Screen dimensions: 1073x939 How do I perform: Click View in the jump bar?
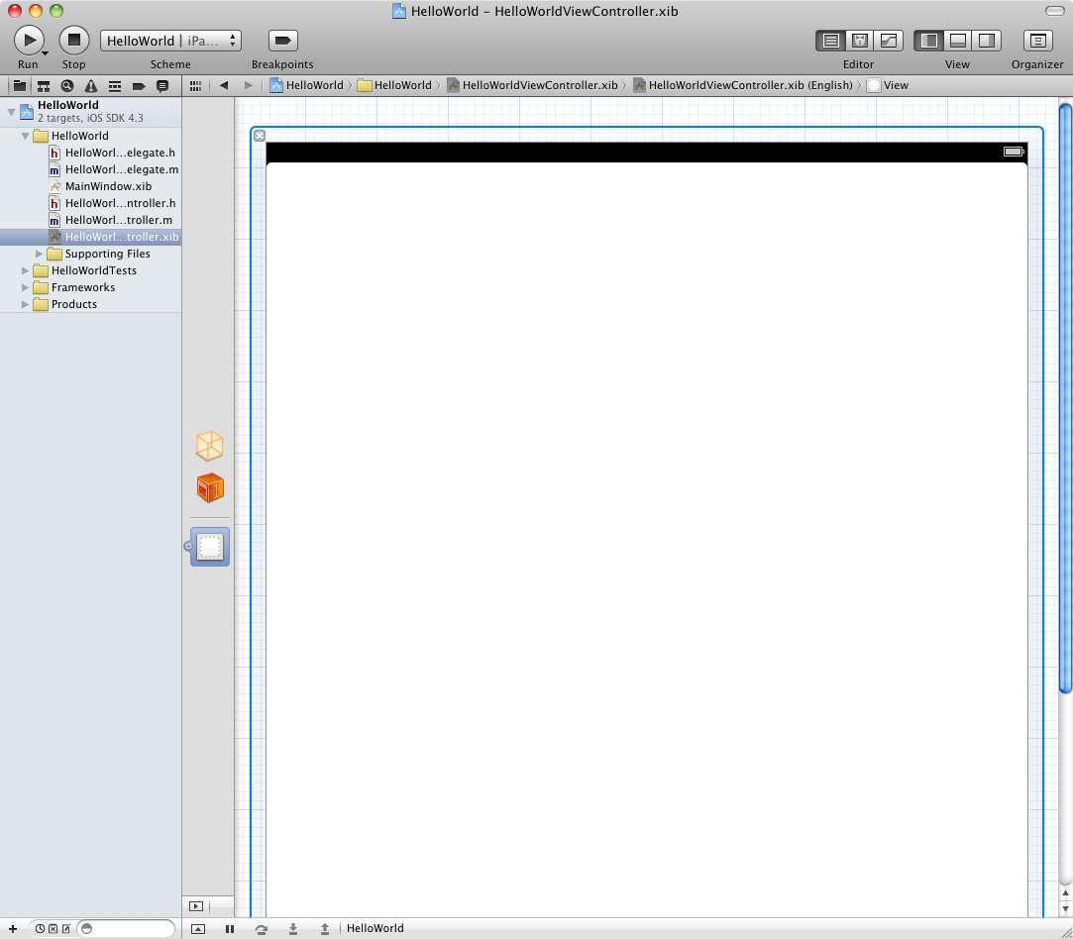tap(895, 85)
